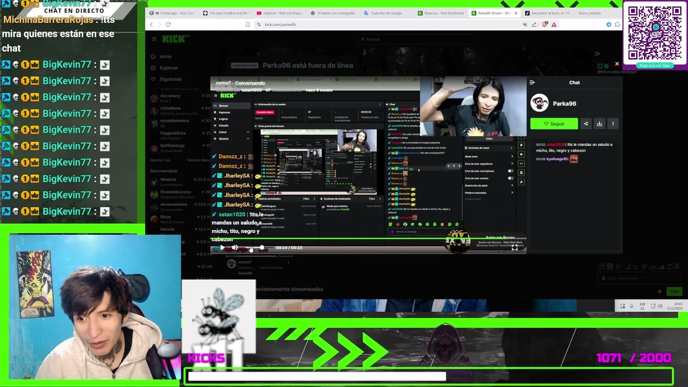Click the green Chat button below the modal
688x387 pixels.
(674, 291)
